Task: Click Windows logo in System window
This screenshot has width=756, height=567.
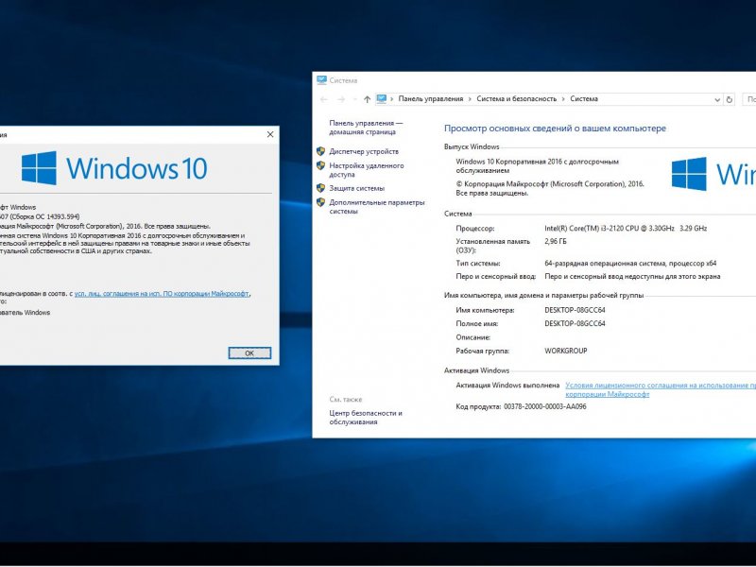Action: tap(713, 174)
